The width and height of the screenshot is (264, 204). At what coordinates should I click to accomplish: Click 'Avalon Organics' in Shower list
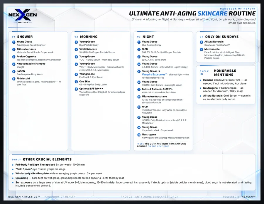tap(26, 56)
